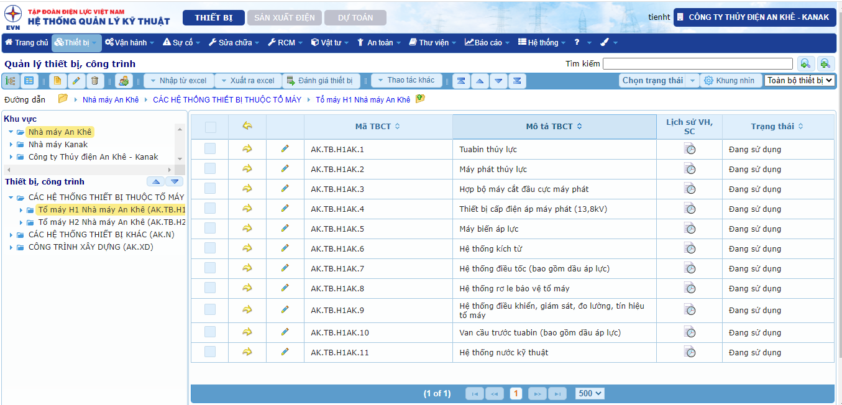Click the advanced search icon with green plus
The width and height of the screenshot is (842, 405).
pyautogui.click(x=825, y=63)
